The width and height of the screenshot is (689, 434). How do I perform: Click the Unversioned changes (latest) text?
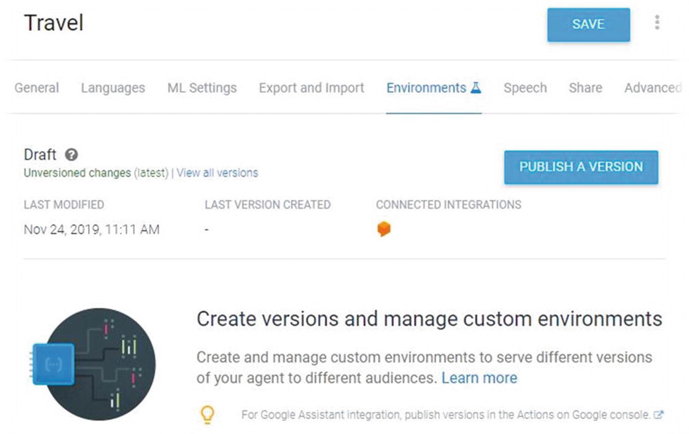tap(96, 173)
